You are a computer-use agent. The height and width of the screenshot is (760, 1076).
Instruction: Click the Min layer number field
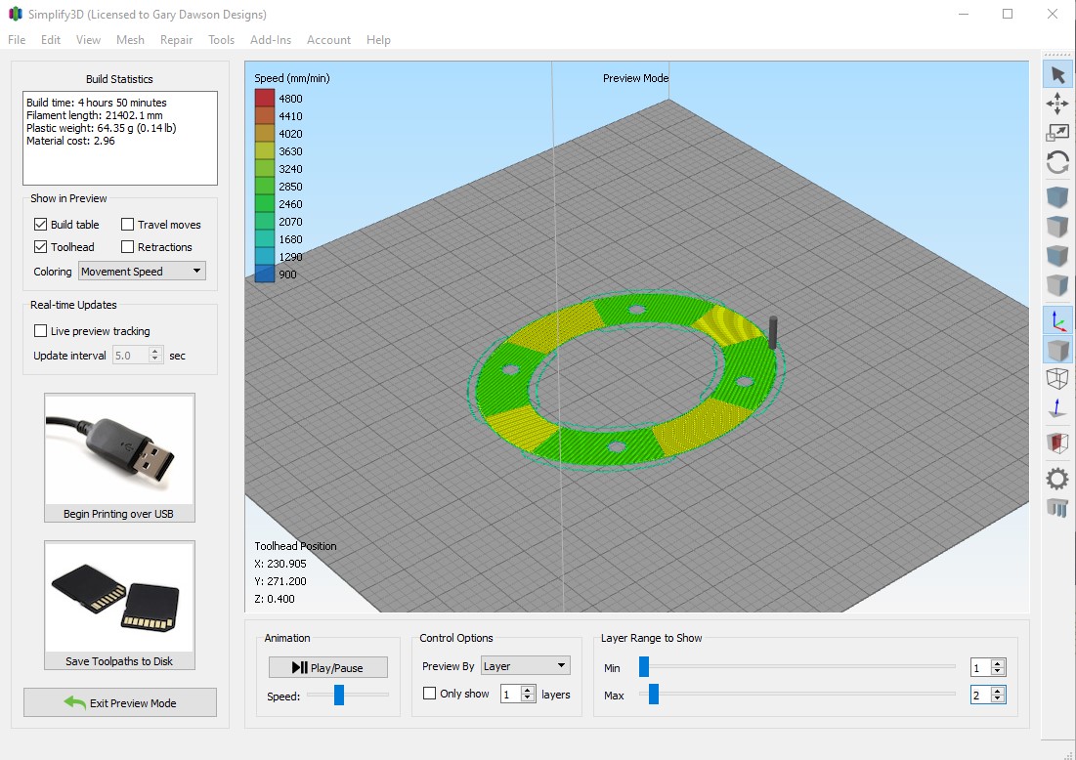pos(981,667)
